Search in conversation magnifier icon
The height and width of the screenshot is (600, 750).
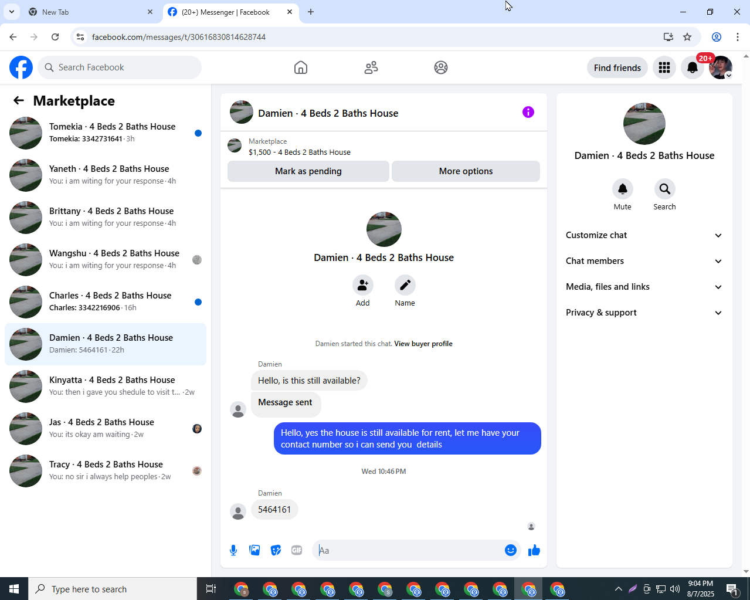click(x=664, y=189)
